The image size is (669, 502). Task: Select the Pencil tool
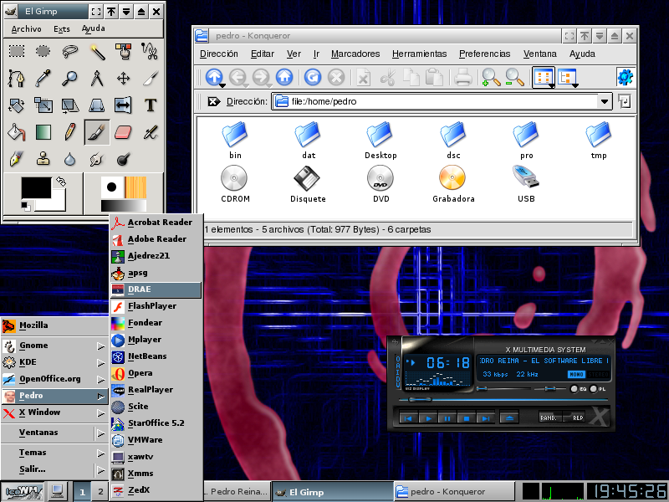(70, 132)
